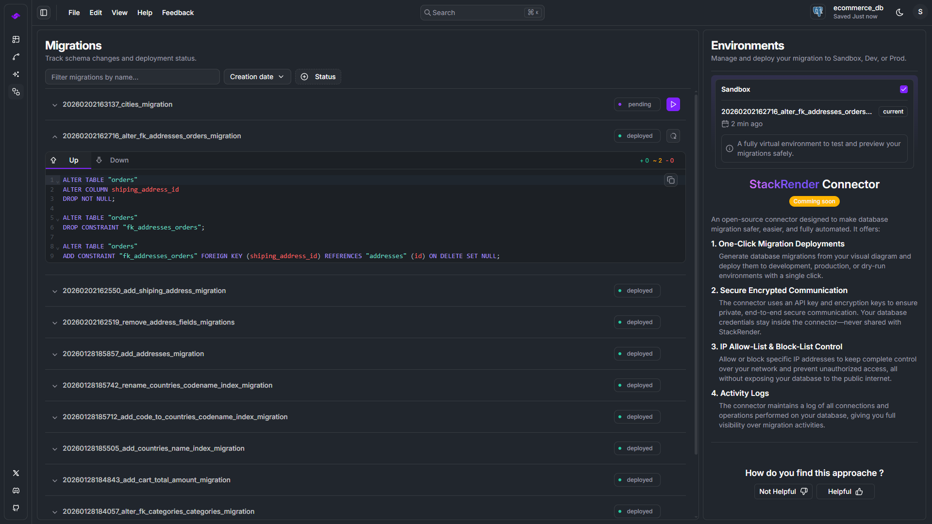Click the rollback icon on the deployed migration

(673, 136)
